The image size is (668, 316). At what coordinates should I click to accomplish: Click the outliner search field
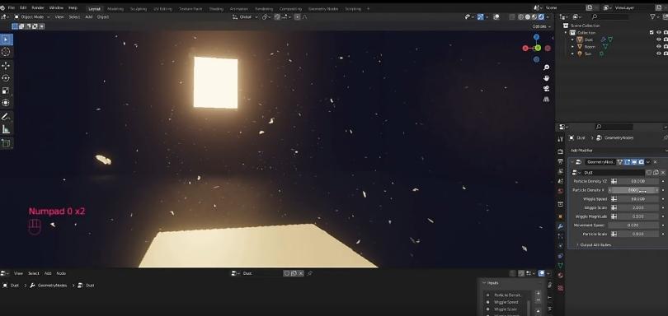pos(609,16)
